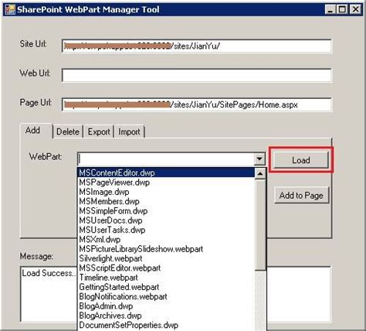Switch to the Delete tab

click(x=68, y=131)
